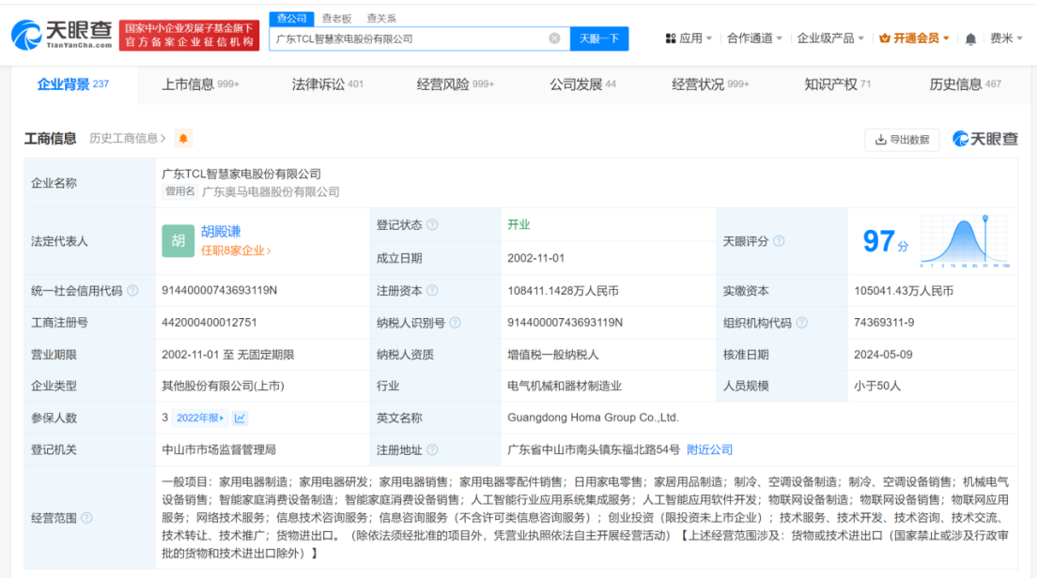Open the trend chart icon beside 2022年报
The height and width of the screenshot is (578, 1038).
click(240, 417)
